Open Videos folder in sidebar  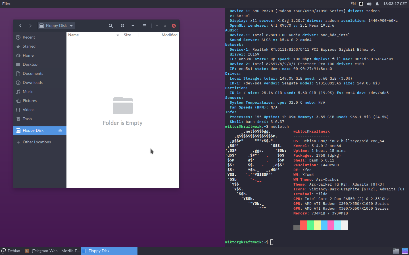click(x=39, y=110)
